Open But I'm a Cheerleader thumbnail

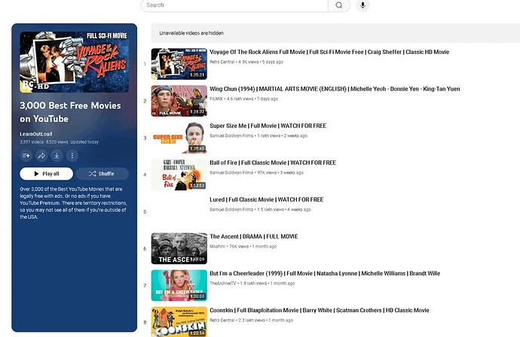(x=179, y=285)
